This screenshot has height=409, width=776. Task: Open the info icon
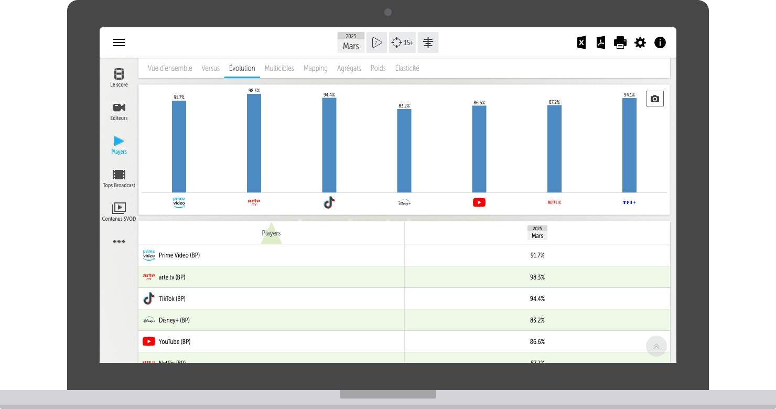coord(660,43)
